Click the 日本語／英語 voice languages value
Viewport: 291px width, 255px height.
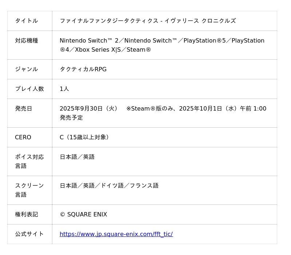(77, 157)
